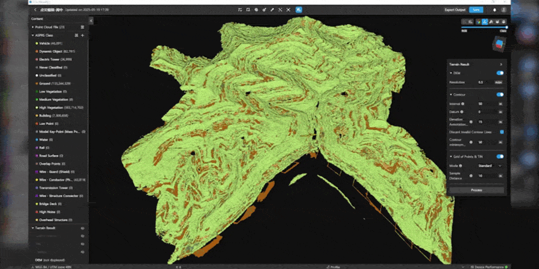Toggle visibility eye for Terrain Result header
The width and height of the screenshot is (539, 269).
(82, 227)
